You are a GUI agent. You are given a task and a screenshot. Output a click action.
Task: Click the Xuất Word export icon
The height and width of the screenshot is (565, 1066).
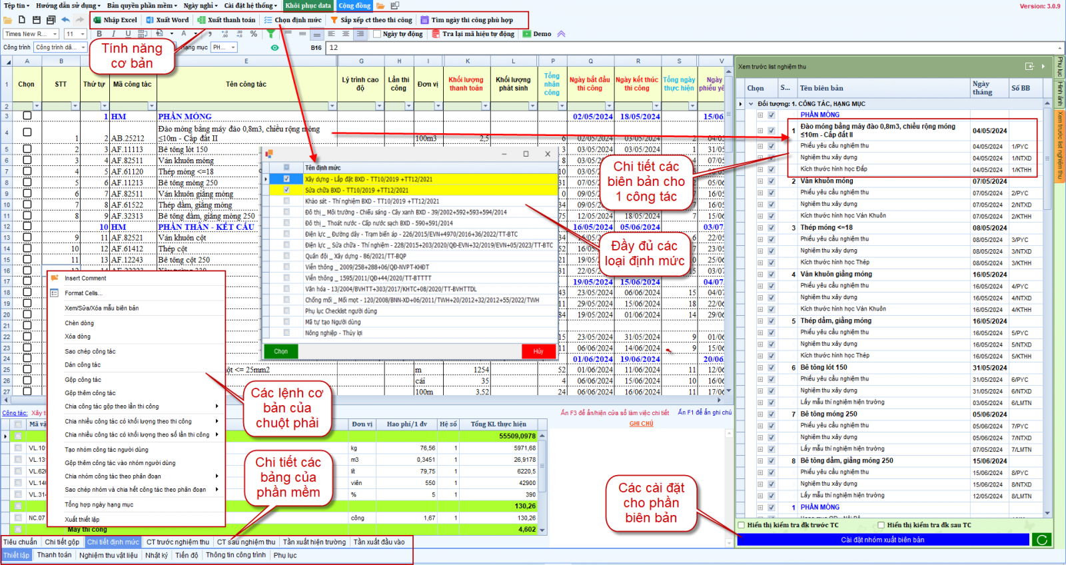150,20
